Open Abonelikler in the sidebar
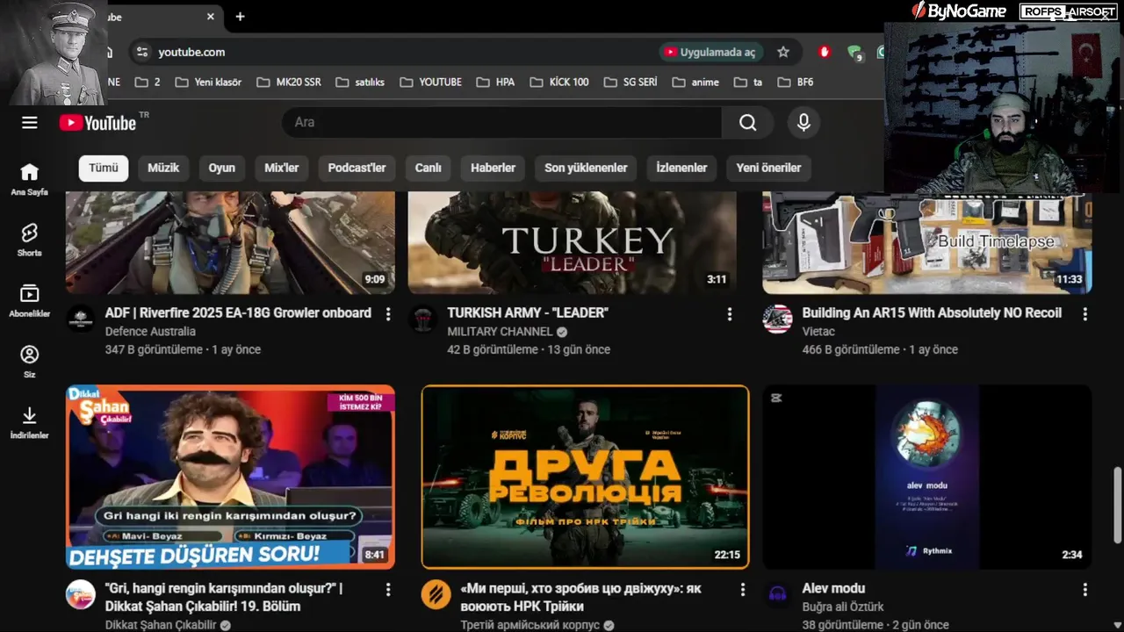This screenshot has width=1124, height=632. point(30,300)
